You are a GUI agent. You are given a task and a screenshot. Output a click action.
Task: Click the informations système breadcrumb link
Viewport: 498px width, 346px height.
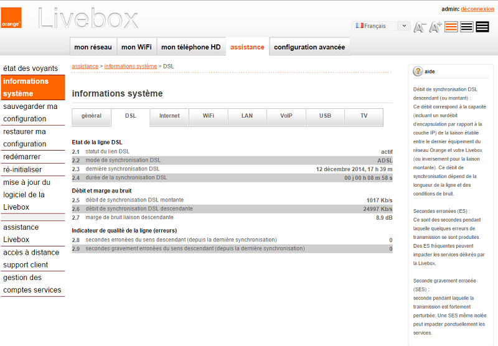coord(131,66)
